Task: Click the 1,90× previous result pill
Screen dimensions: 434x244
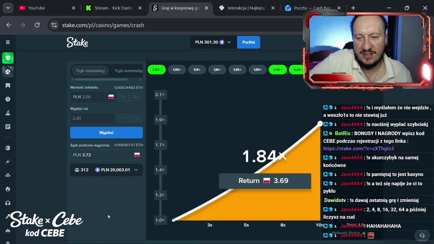Action: 257,69
